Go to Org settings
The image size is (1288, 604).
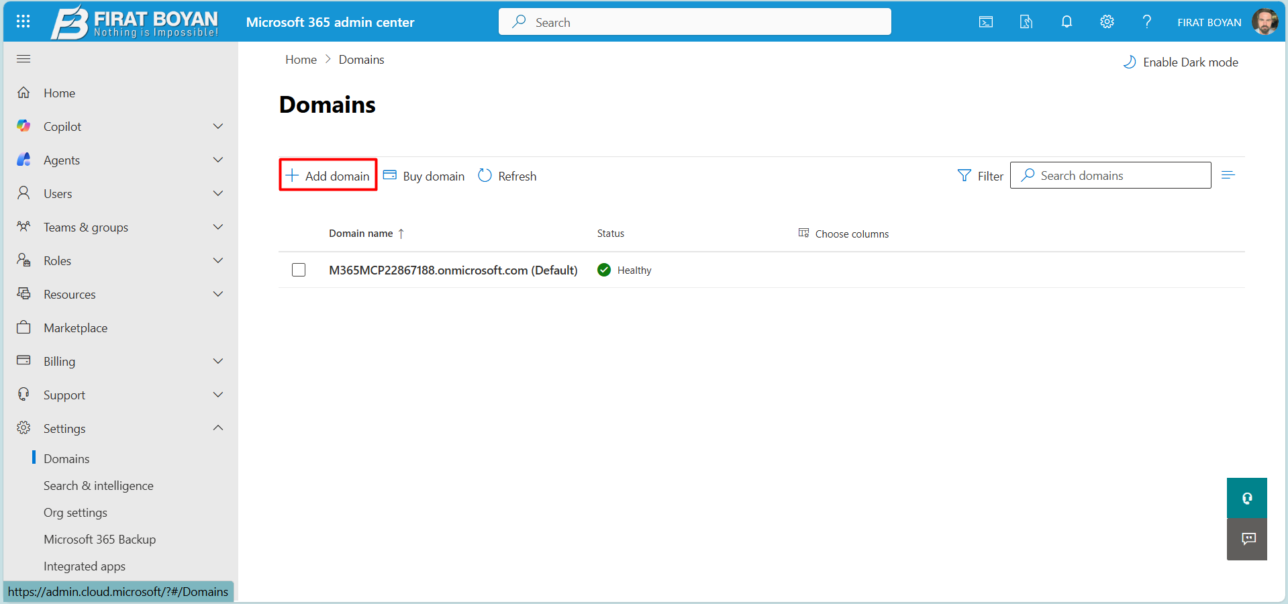pos(75,512)
